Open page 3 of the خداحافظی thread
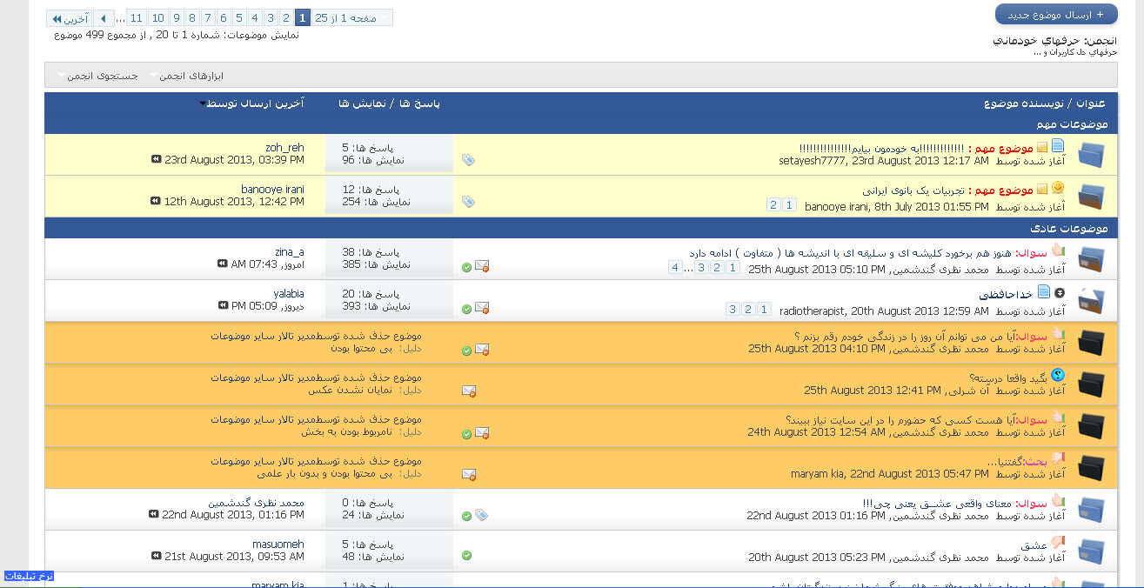The width and height of the screenshot is (1144, 588). pos(733,309)
